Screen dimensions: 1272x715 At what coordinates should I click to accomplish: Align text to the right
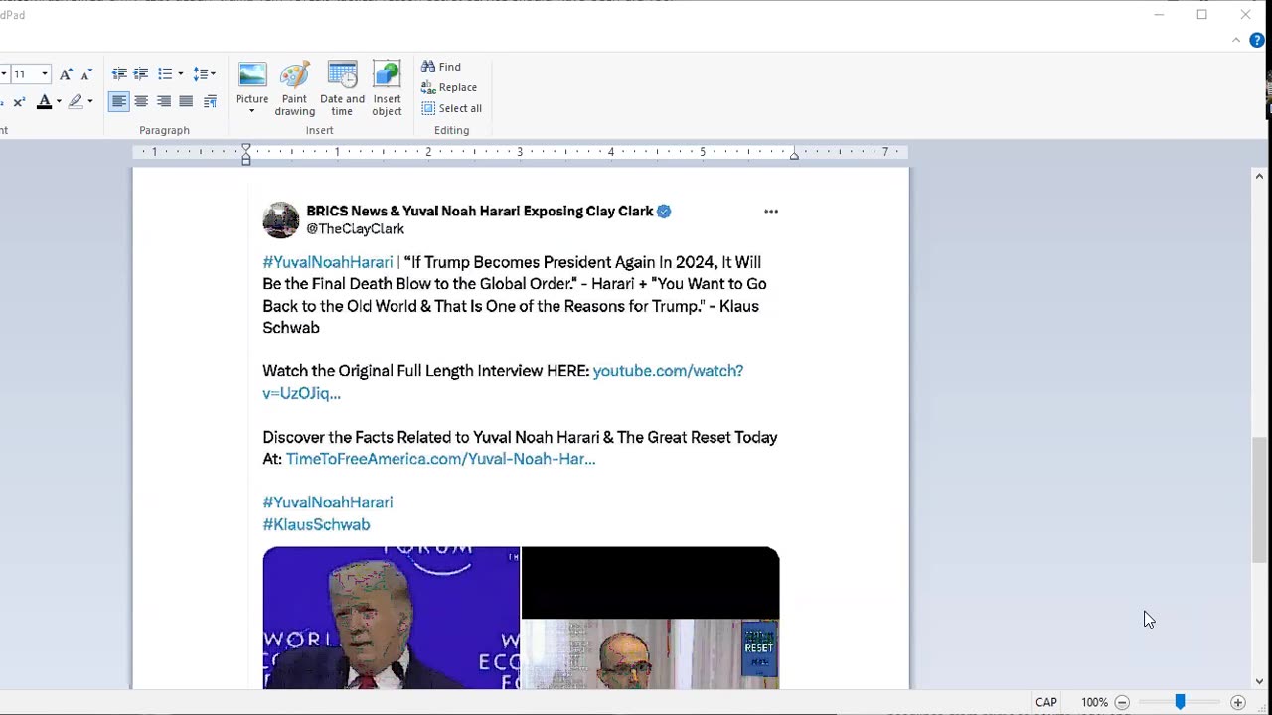(164, 101)
